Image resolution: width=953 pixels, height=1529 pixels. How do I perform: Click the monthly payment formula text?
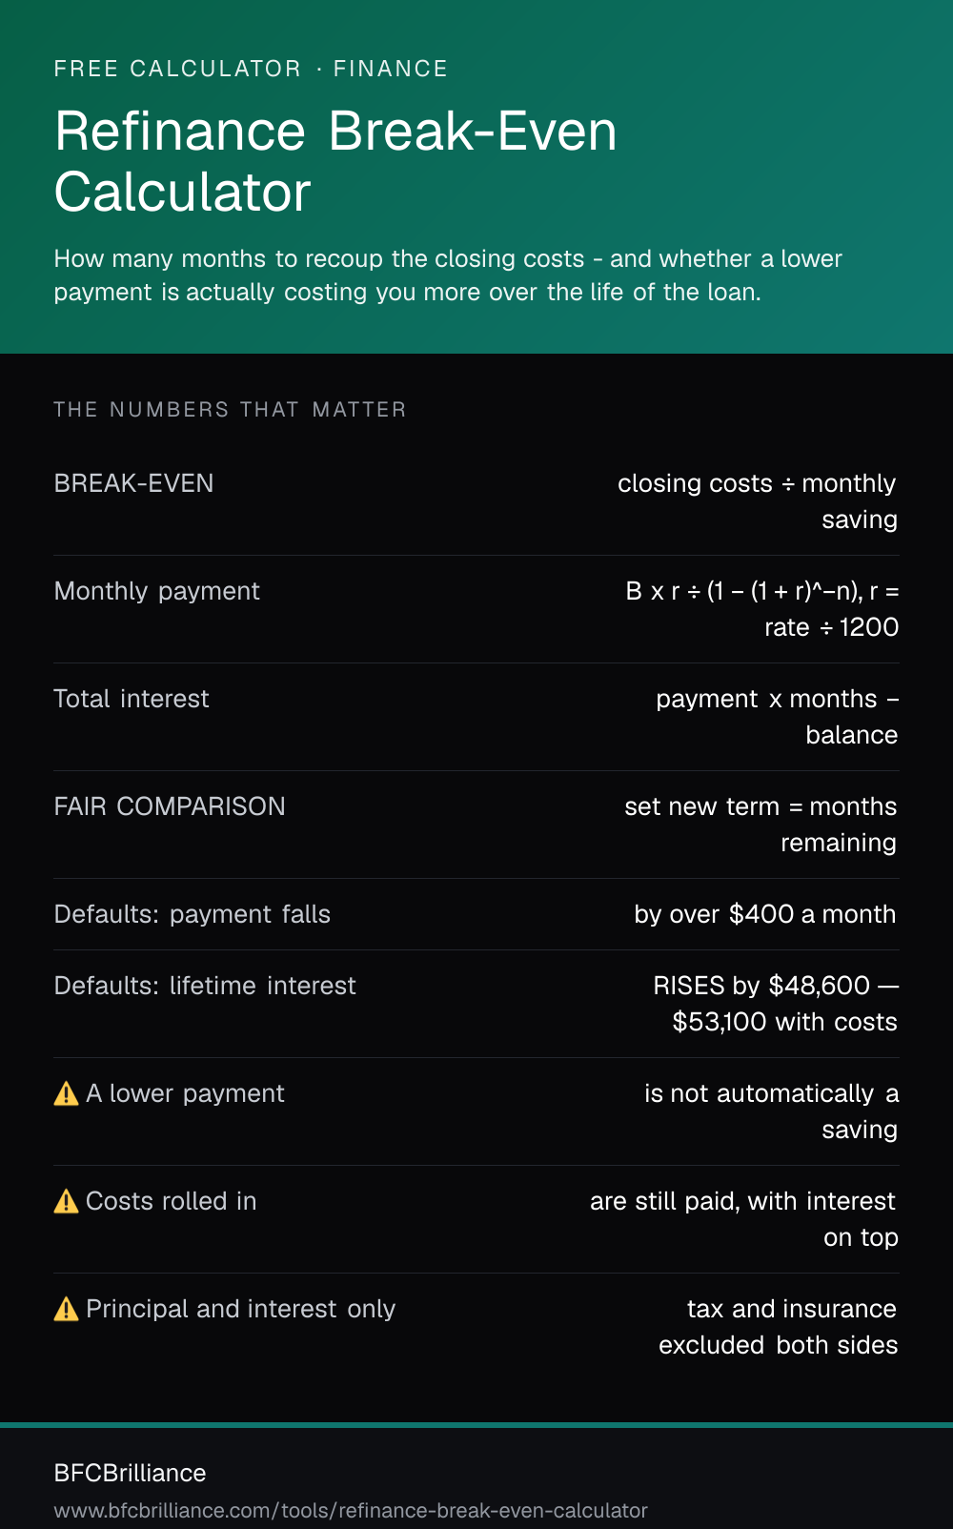[762, 609]
